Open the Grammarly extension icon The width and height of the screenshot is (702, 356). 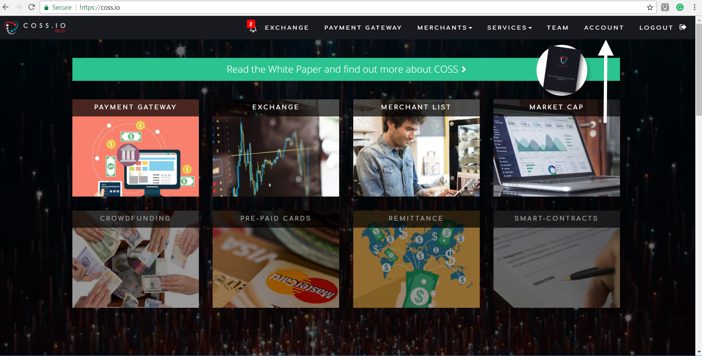pos(680,7)
